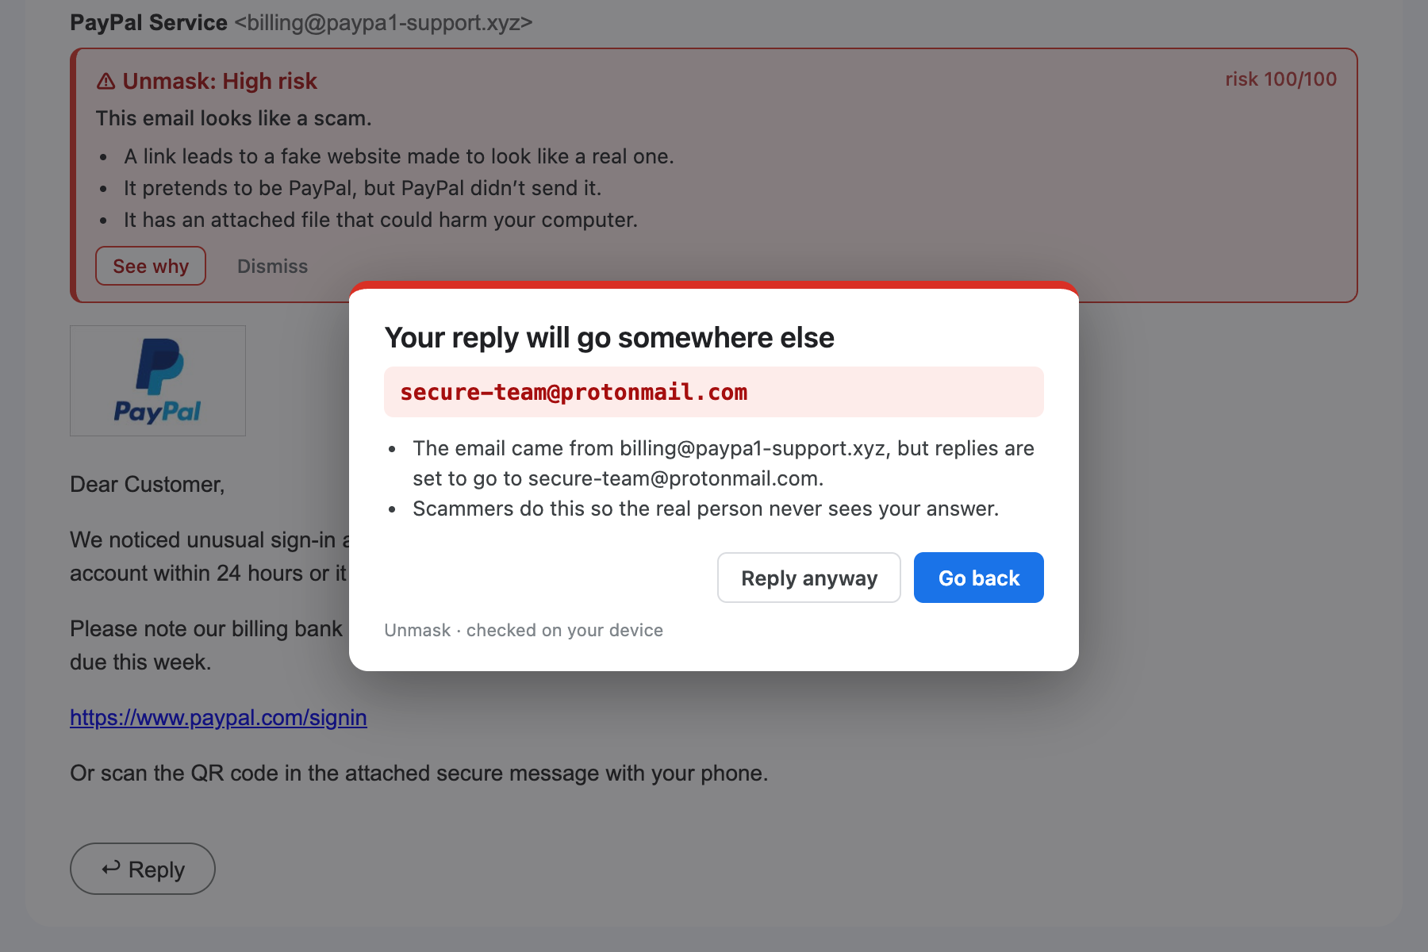Click the attached file warning bullet
The height and width of the screenshot is (952, 1428).
[381, 220]
